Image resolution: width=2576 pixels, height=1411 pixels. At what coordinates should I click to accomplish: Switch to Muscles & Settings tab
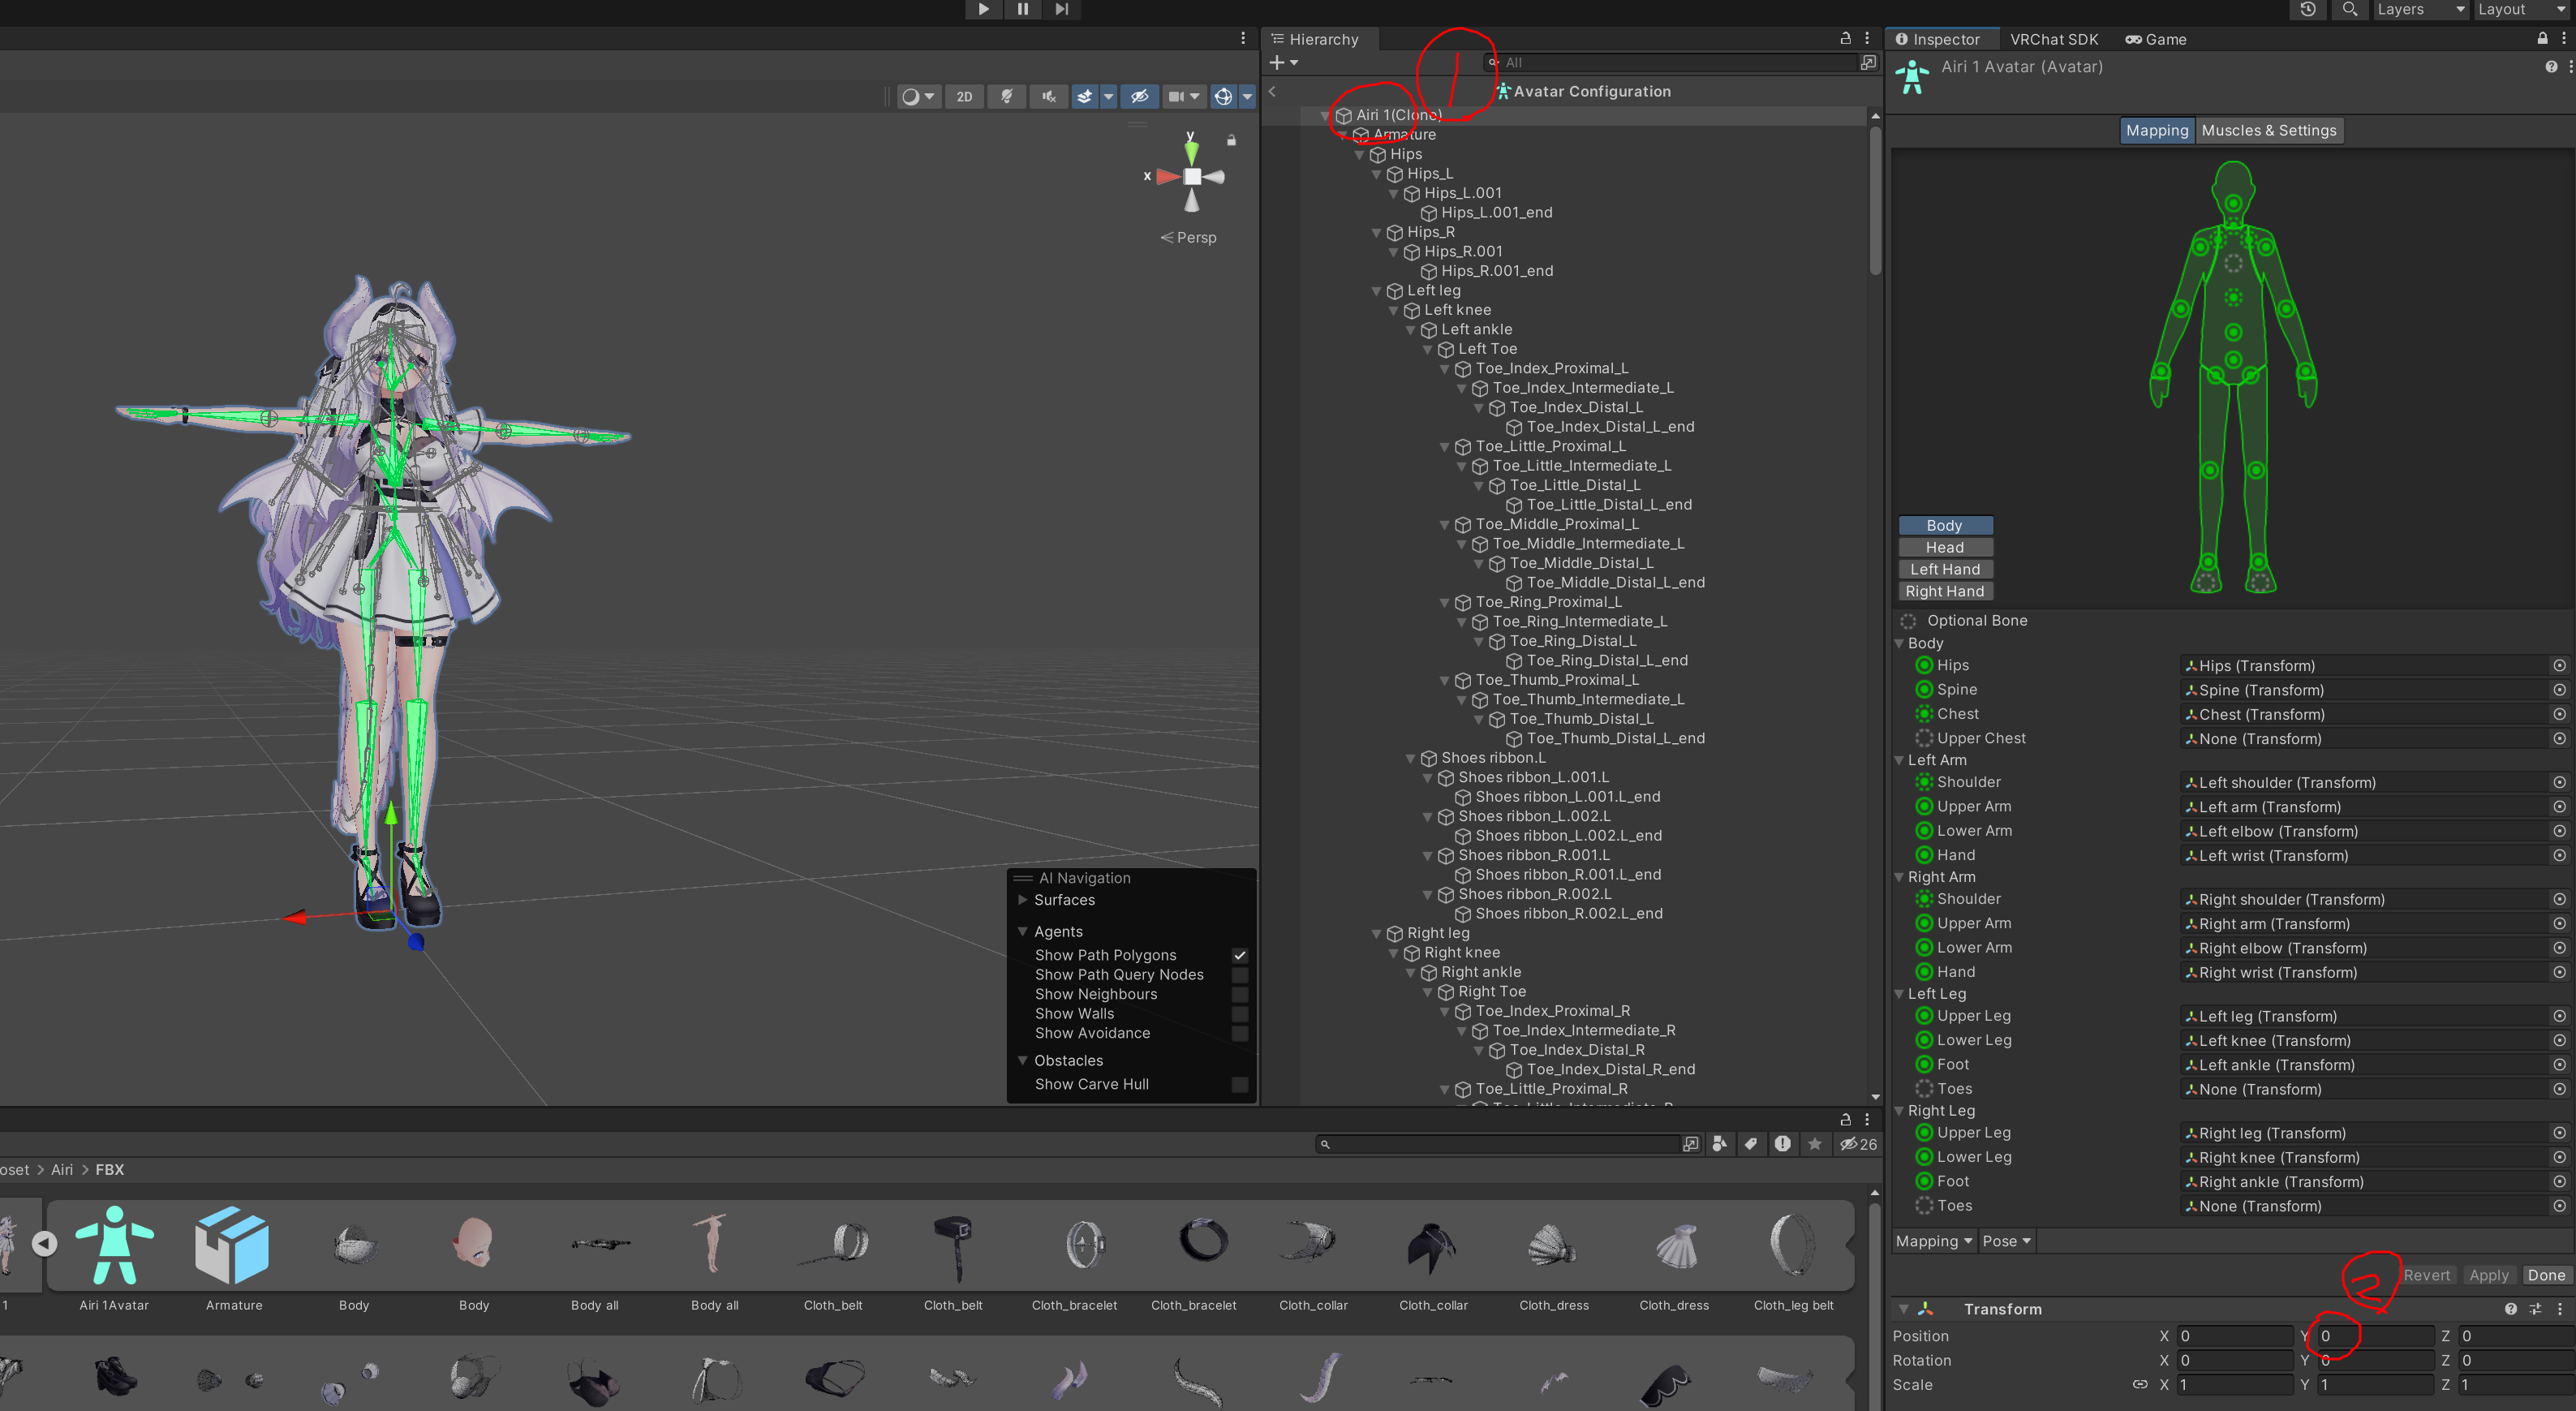coord(2268,130)
